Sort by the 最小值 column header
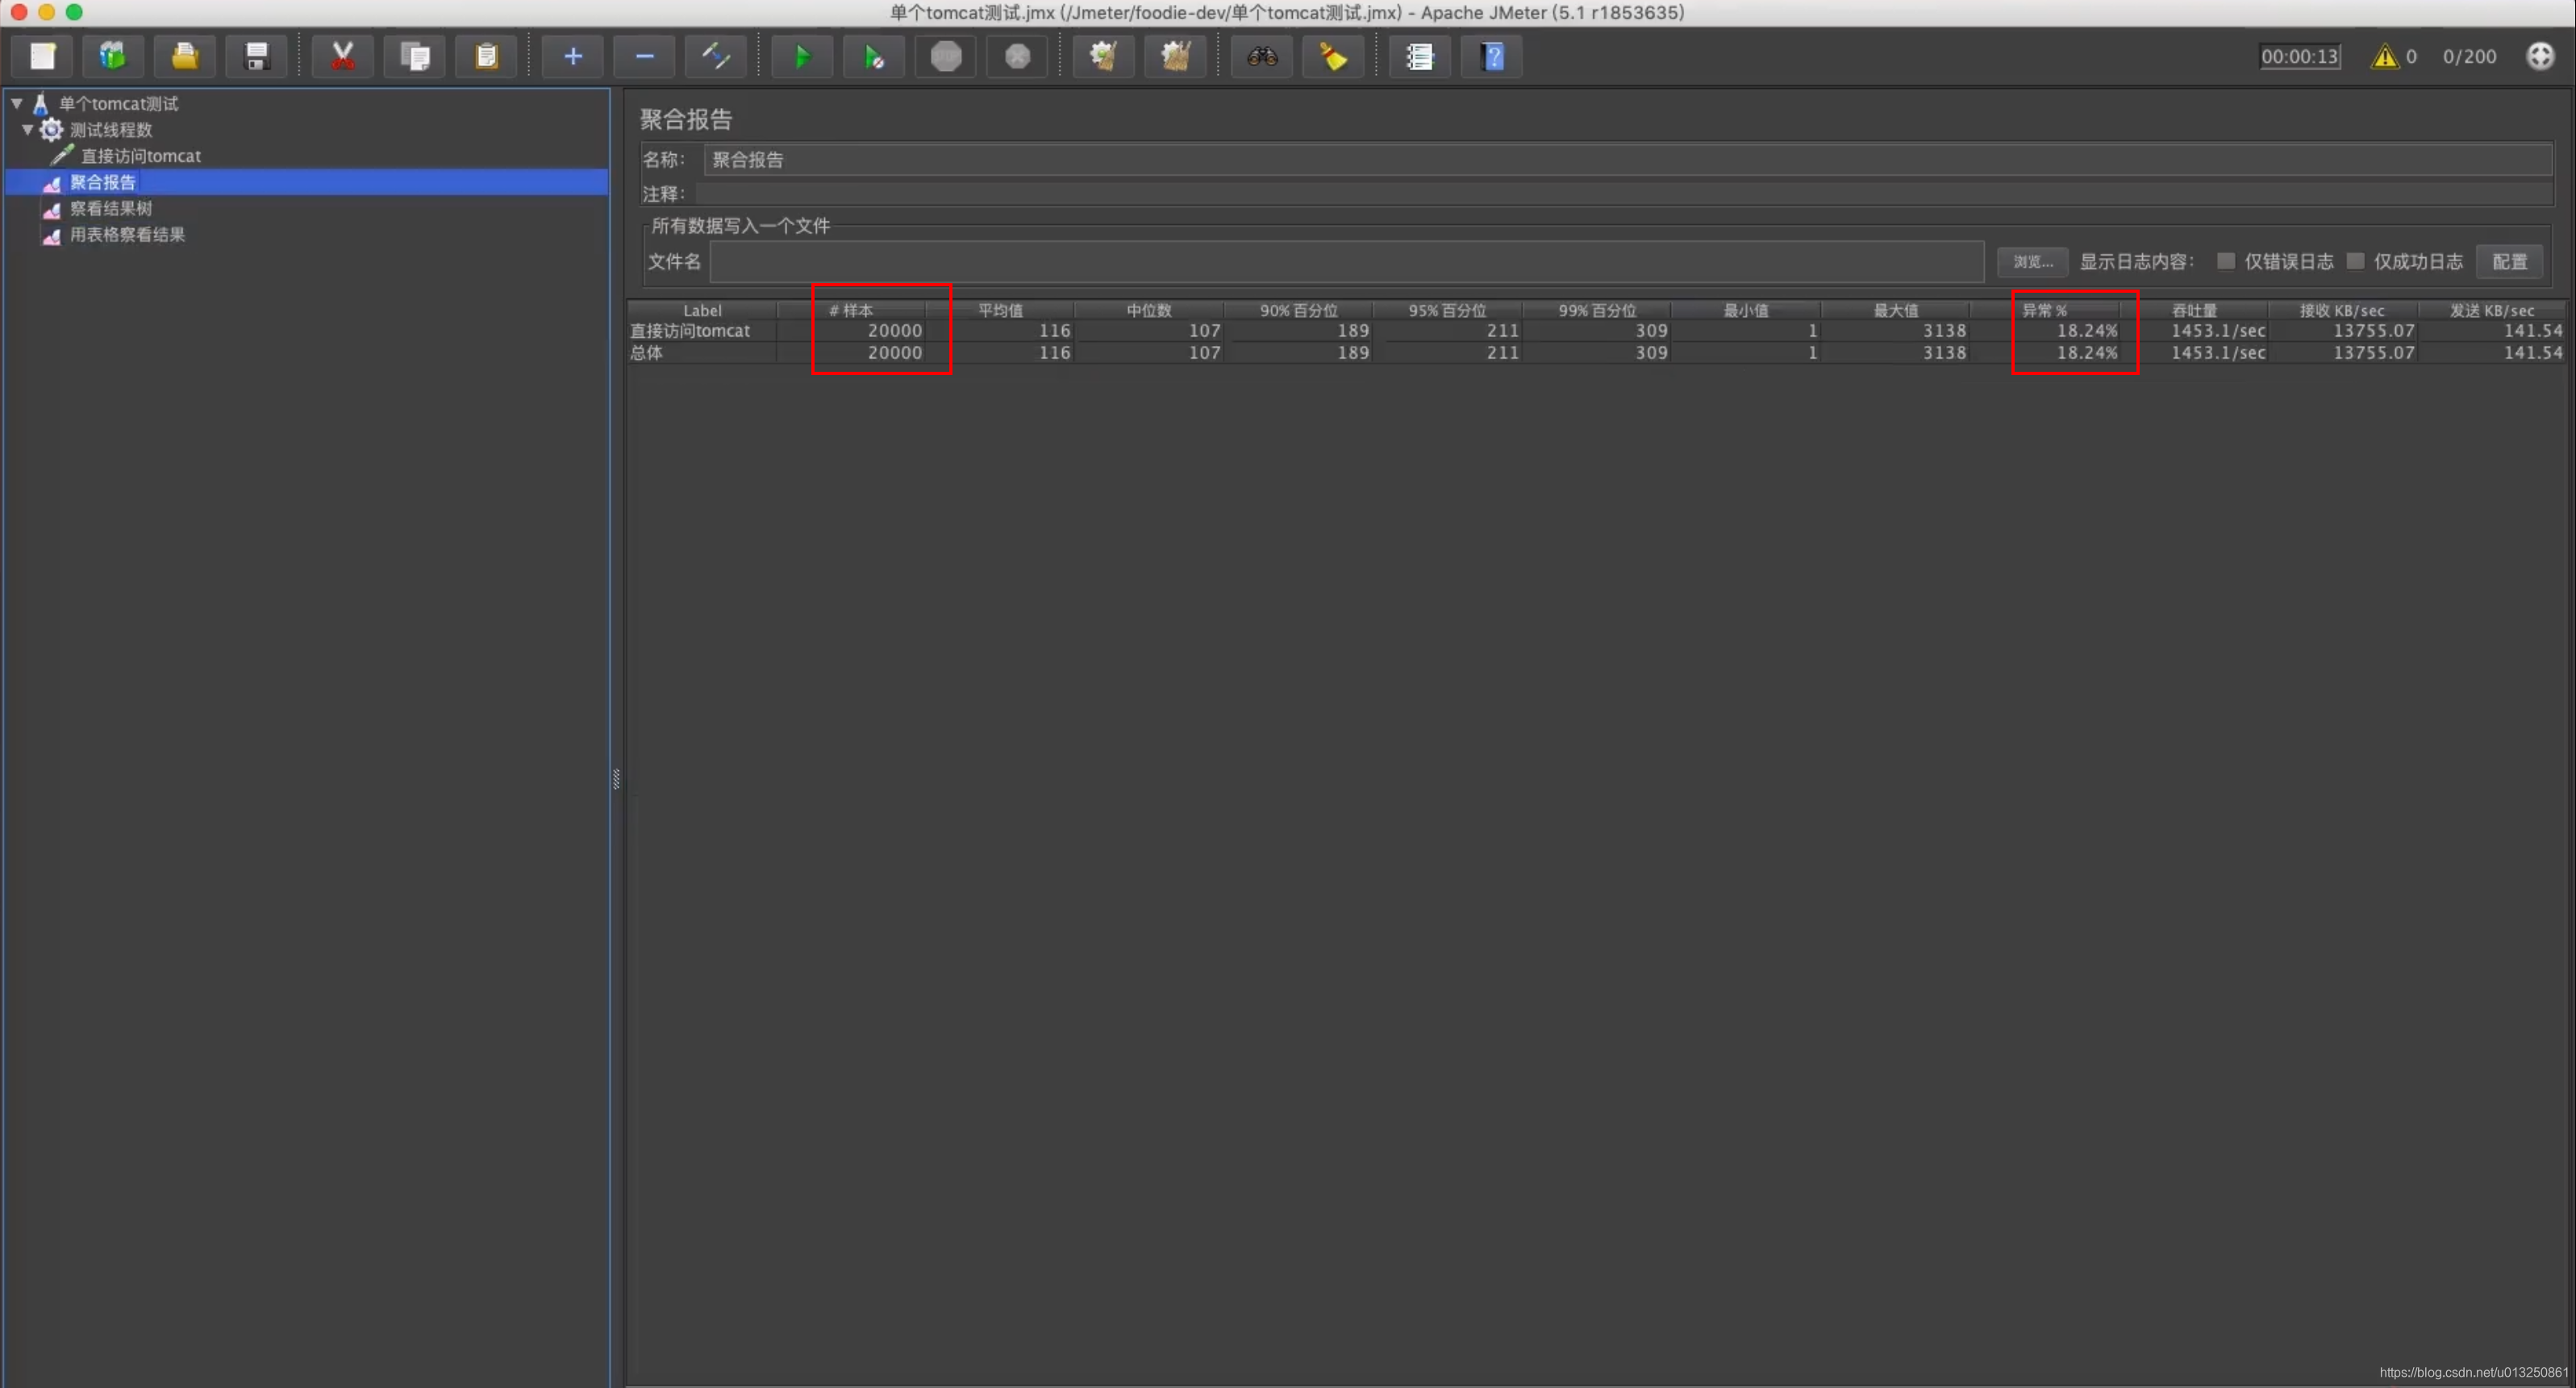This screenshot has height=1388, width=2576. coord(1746,310)
